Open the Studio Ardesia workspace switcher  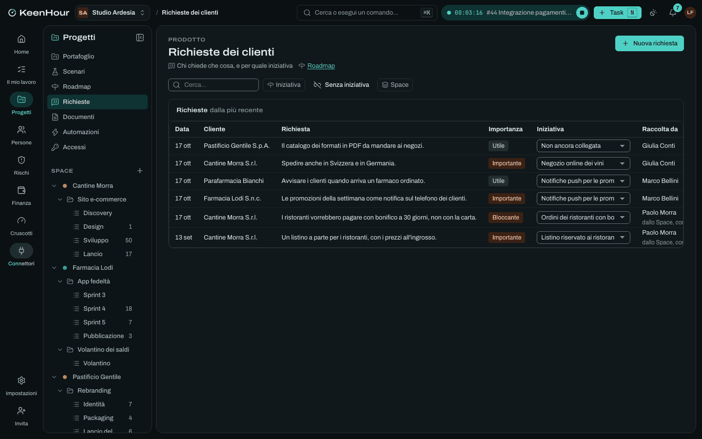coord(113,13)
